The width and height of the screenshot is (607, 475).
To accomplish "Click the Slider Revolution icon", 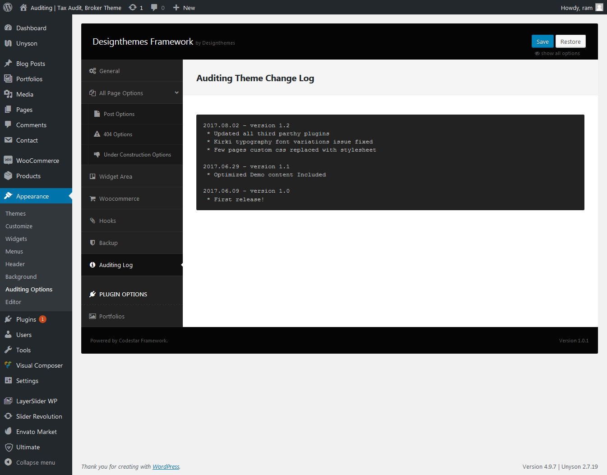I will [8, 416].
